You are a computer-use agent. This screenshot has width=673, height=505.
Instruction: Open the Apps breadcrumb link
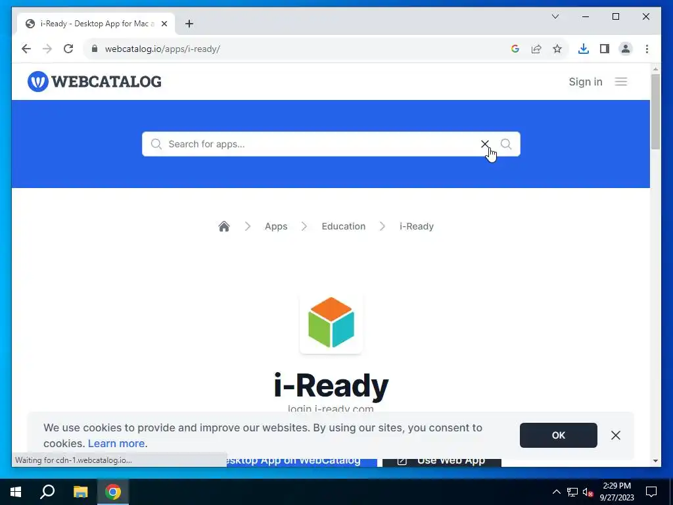pyautogui.click(x=276, y=226)
